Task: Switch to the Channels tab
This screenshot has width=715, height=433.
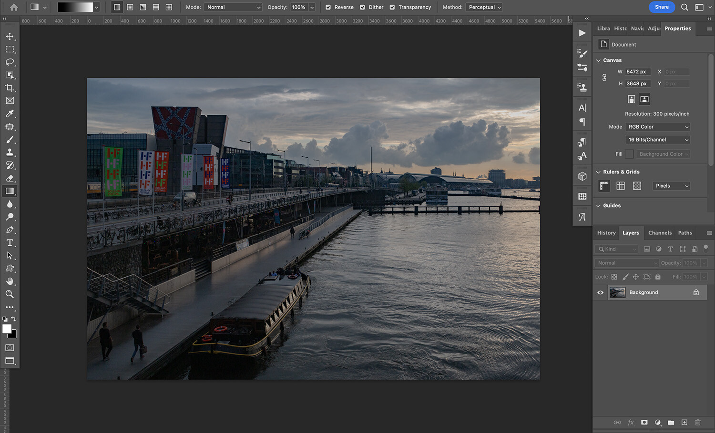Action: tap(660, 233)
